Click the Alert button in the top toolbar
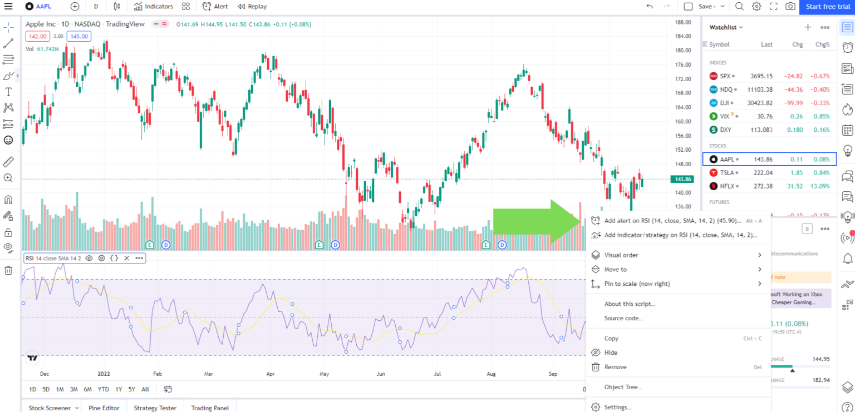 coord(215,6)
